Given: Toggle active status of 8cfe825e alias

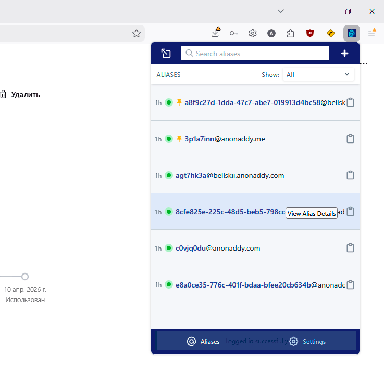Looking at the screenshot, I should point(169,212).
